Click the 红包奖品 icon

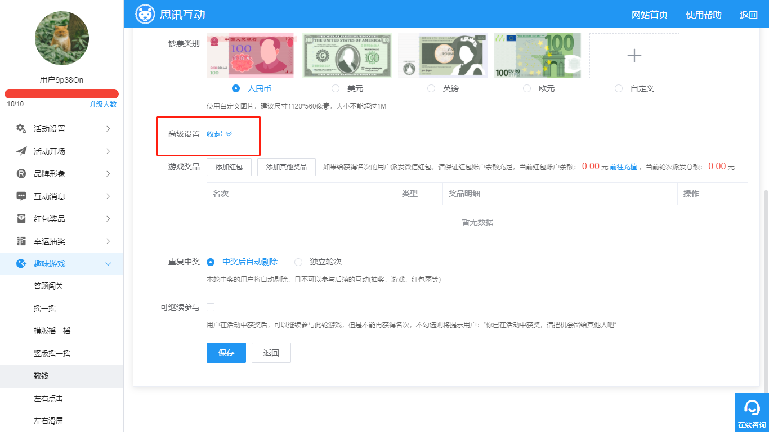[21, 218]
